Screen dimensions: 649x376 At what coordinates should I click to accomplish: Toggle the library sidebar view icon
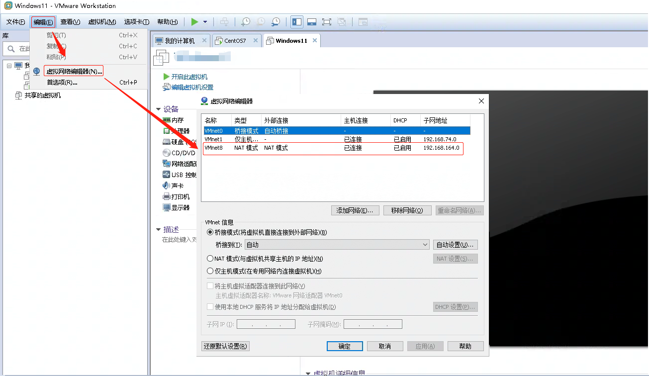[297, 22]
